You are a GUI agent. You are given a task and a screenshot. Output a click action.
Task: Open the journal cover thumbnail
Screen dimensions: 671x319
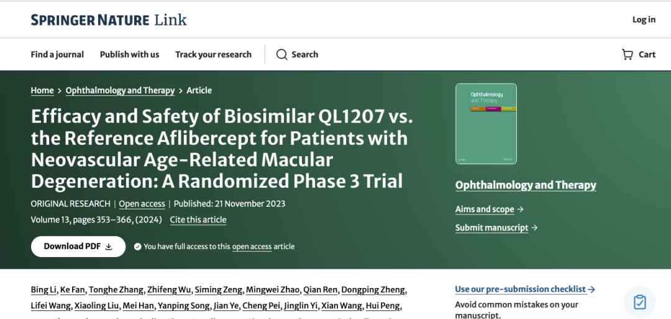coord(486,124)
